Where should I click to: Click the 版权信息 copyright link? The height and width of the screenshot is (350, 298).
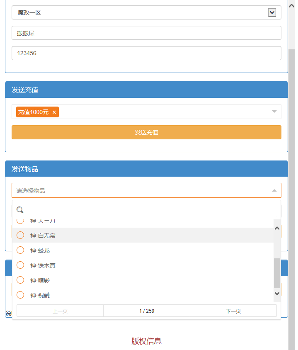click(x=146, y=341)
